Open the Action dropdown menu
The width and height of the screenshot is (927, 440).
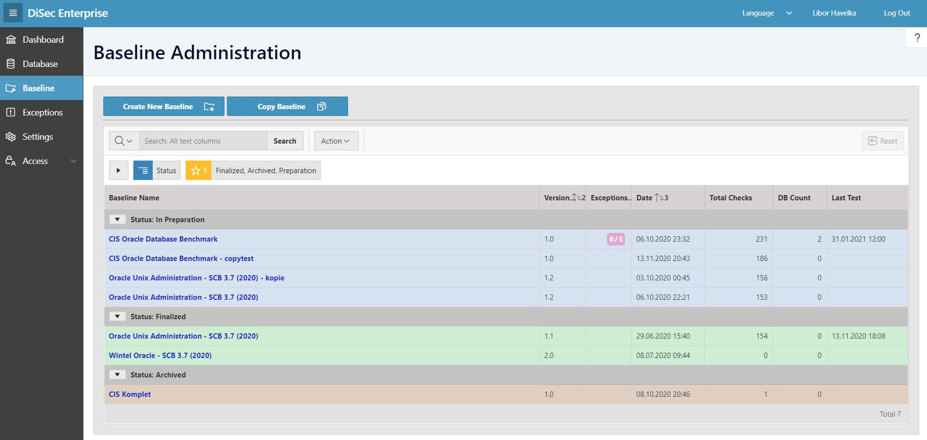(336, 141)
